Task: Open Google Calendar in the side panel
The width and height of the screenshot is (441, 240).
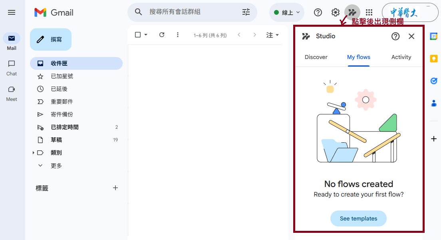Action: tap(434, 36)
